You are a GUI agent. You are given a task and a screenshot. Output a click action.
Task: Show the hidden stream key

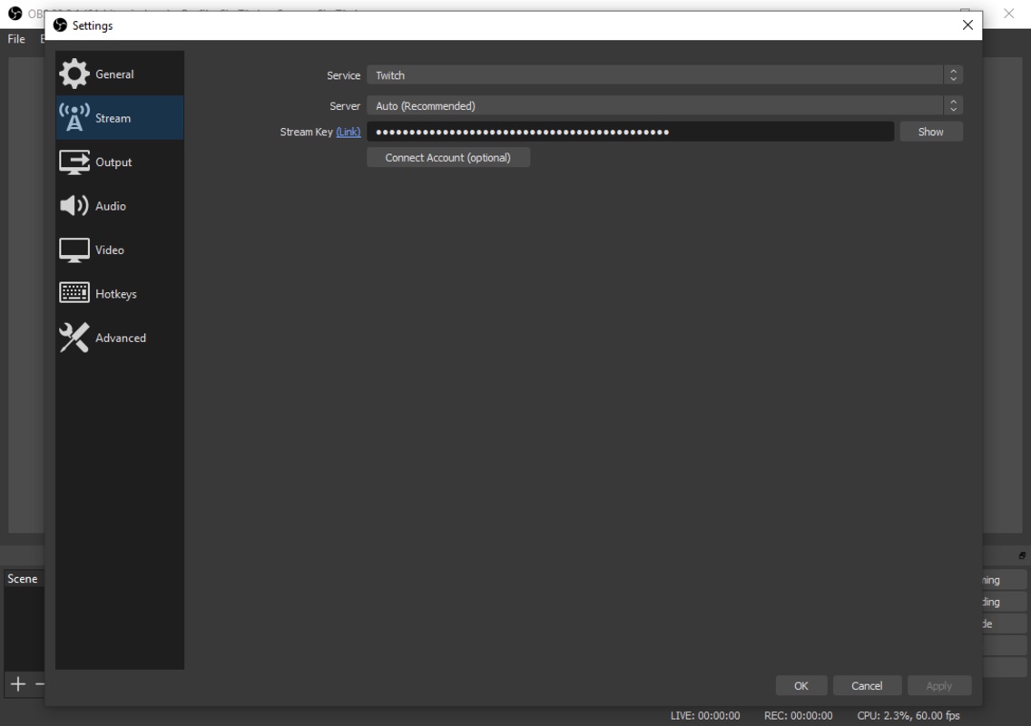pos(931,132)
